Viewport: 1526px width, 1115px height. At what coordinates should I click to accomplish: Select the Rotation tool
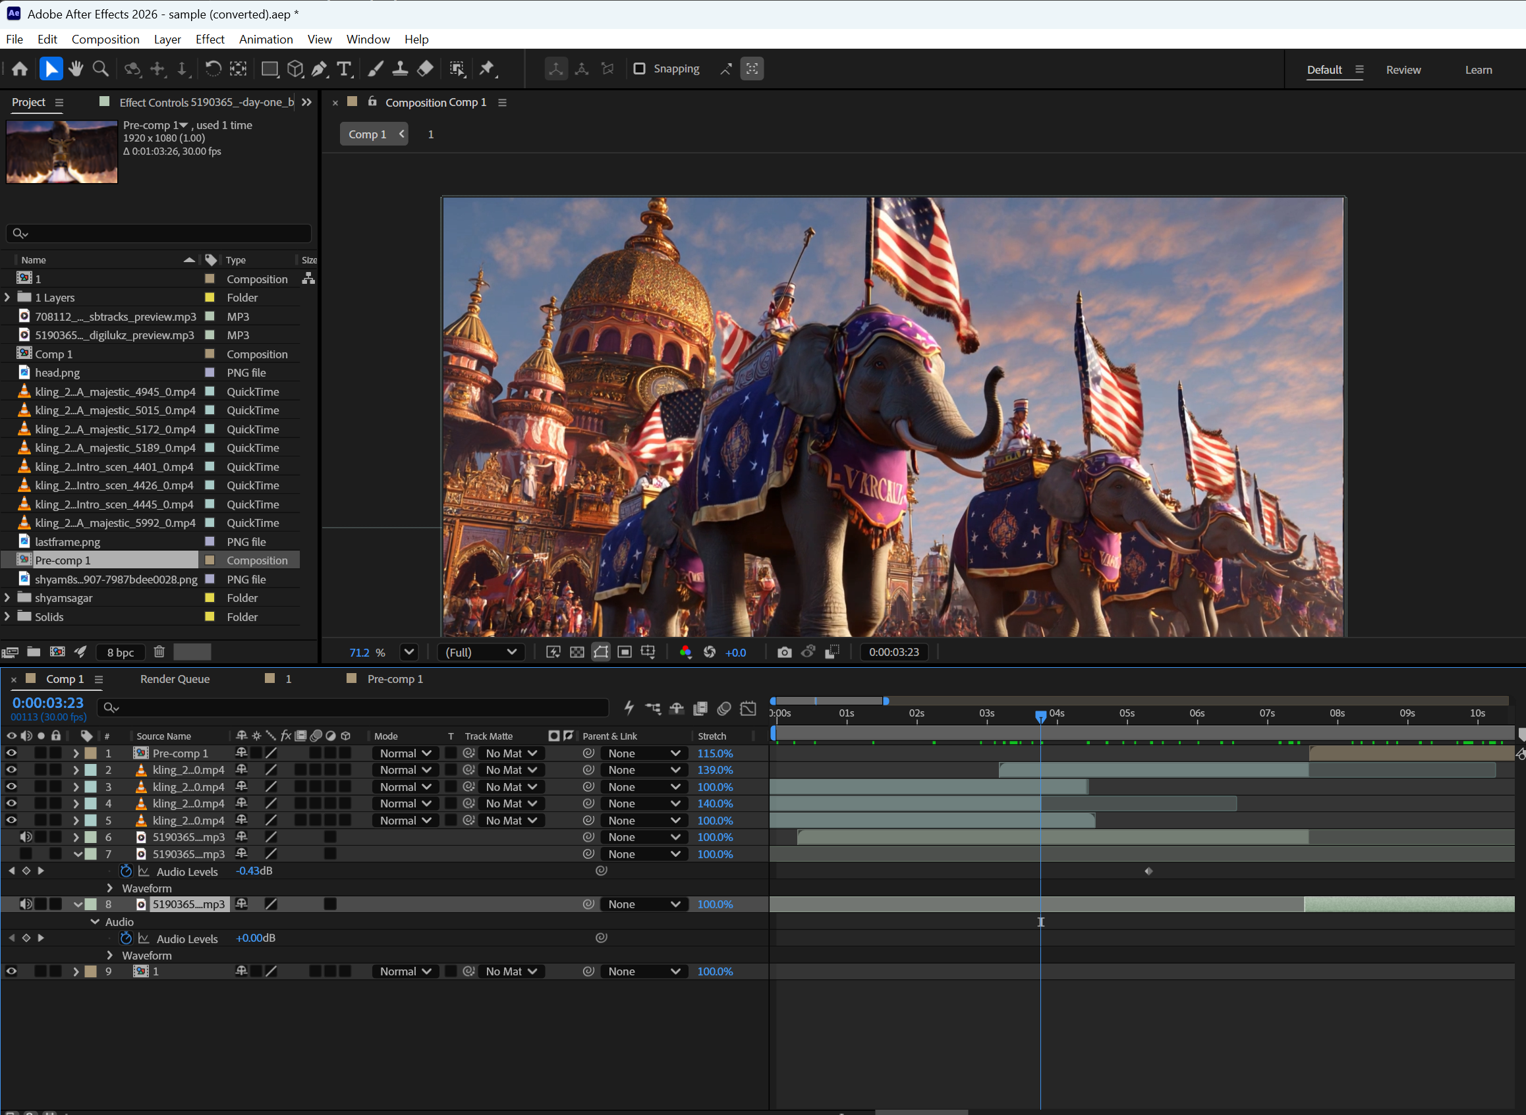[213, 69]
